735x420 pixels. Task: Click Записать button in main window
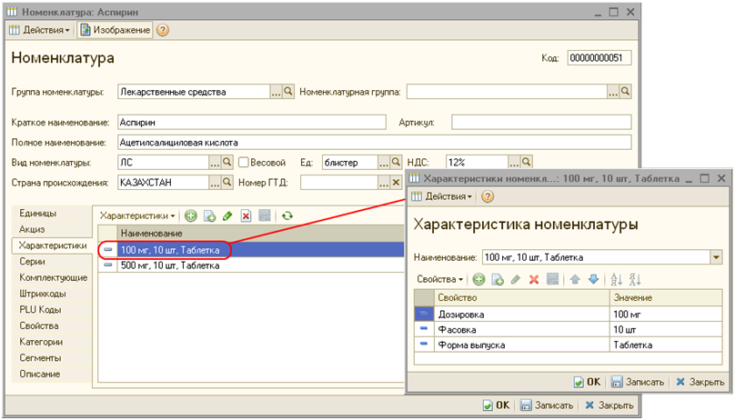pos(547,405)
